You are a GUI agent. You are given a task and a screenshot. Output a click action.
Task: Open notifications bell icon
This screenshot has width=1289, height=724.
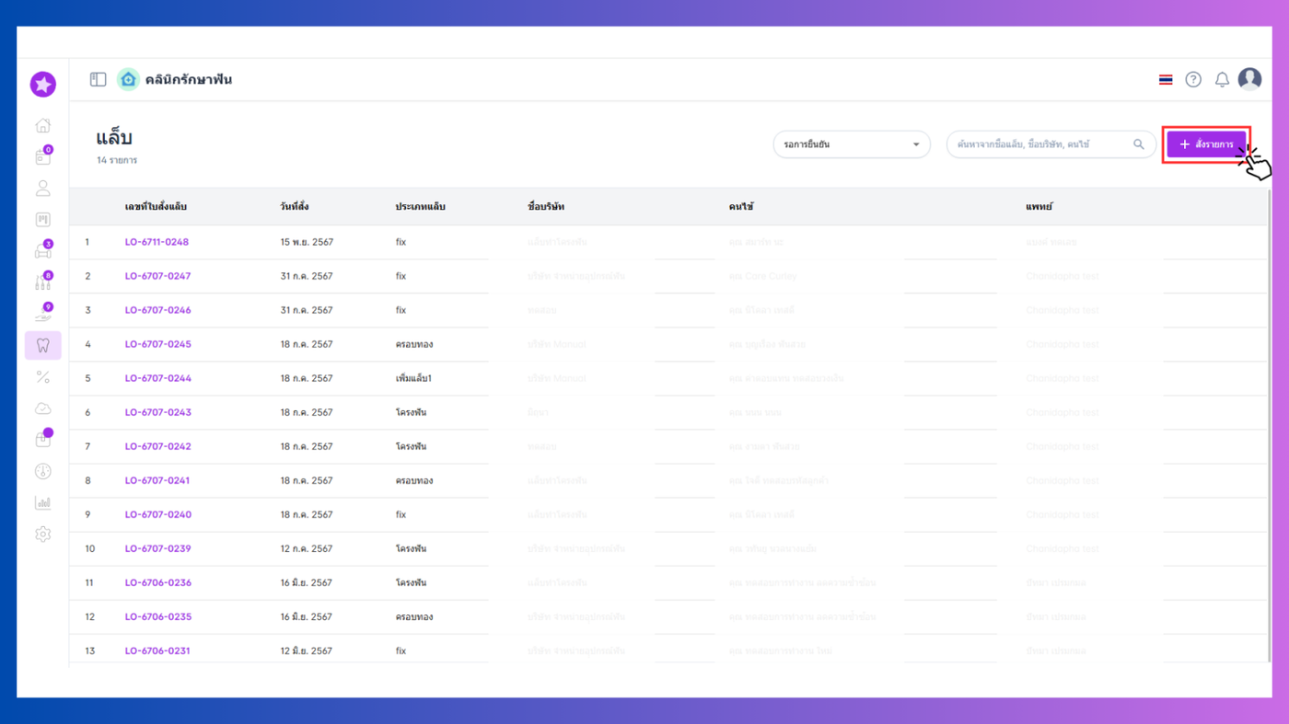click(1222, 80)
